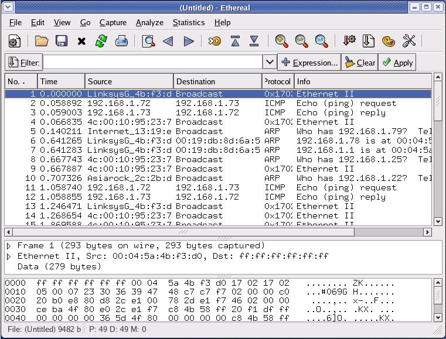Sort by Destination column header
The height and width of the screenshot is (339, 446).
217,81
